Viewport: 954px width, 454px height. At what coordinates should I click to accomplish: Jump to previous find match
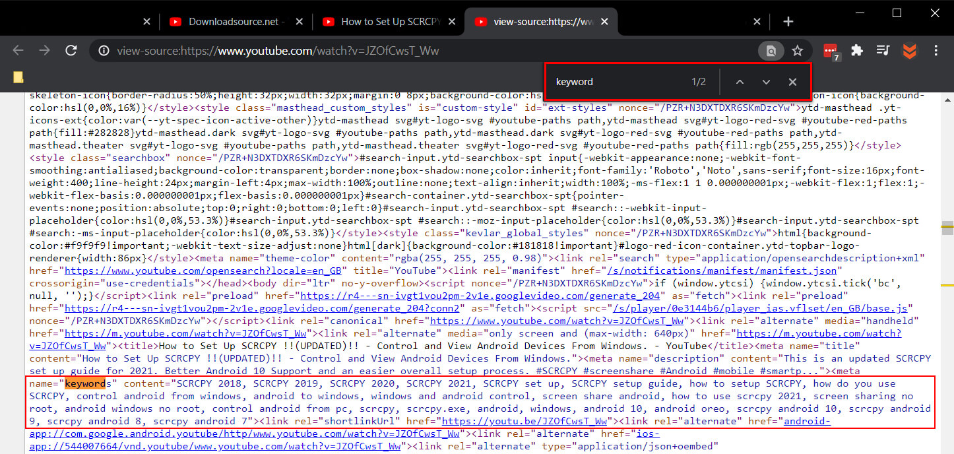tap(740, 82)
